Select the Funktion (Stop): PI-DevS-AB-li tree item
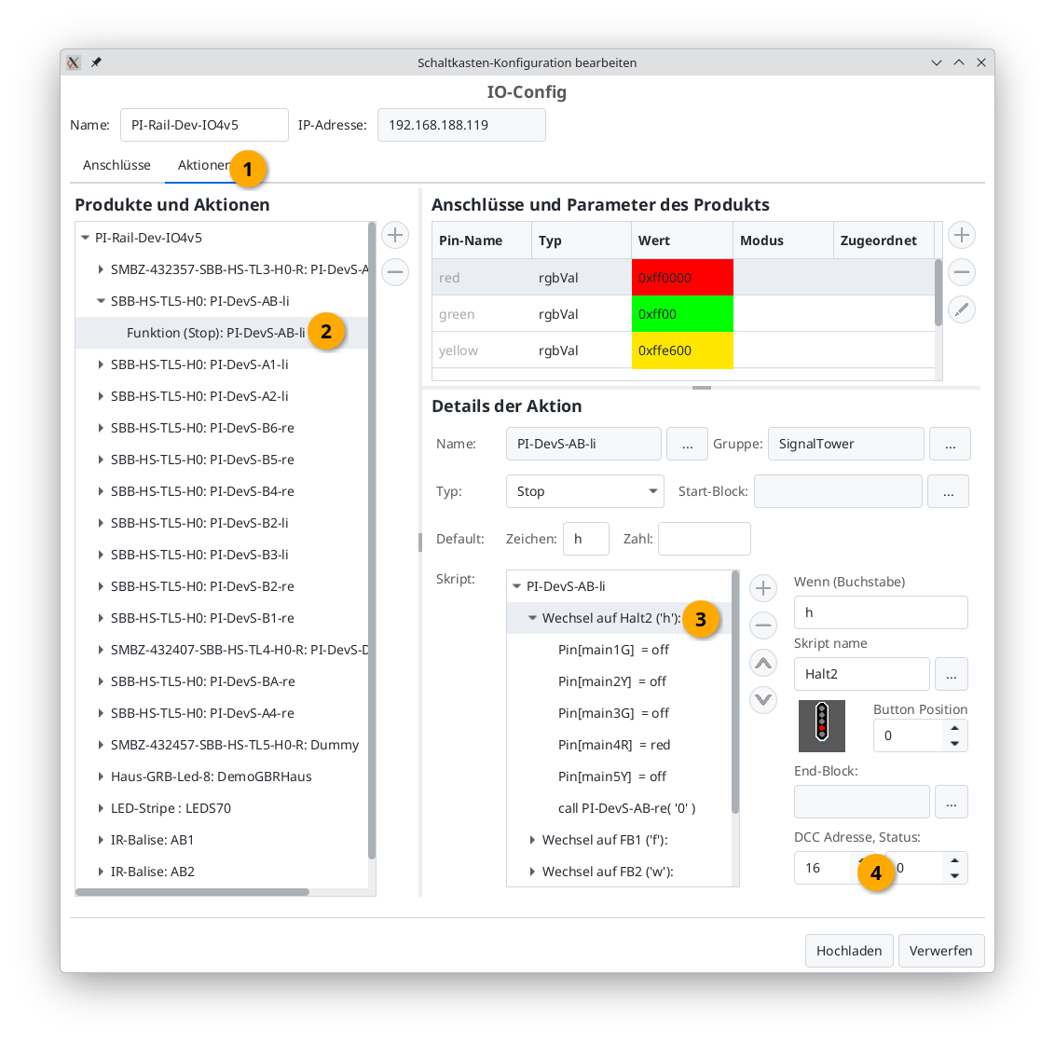This screenshot has width=1055, height=1044. (x=222, y=333)
